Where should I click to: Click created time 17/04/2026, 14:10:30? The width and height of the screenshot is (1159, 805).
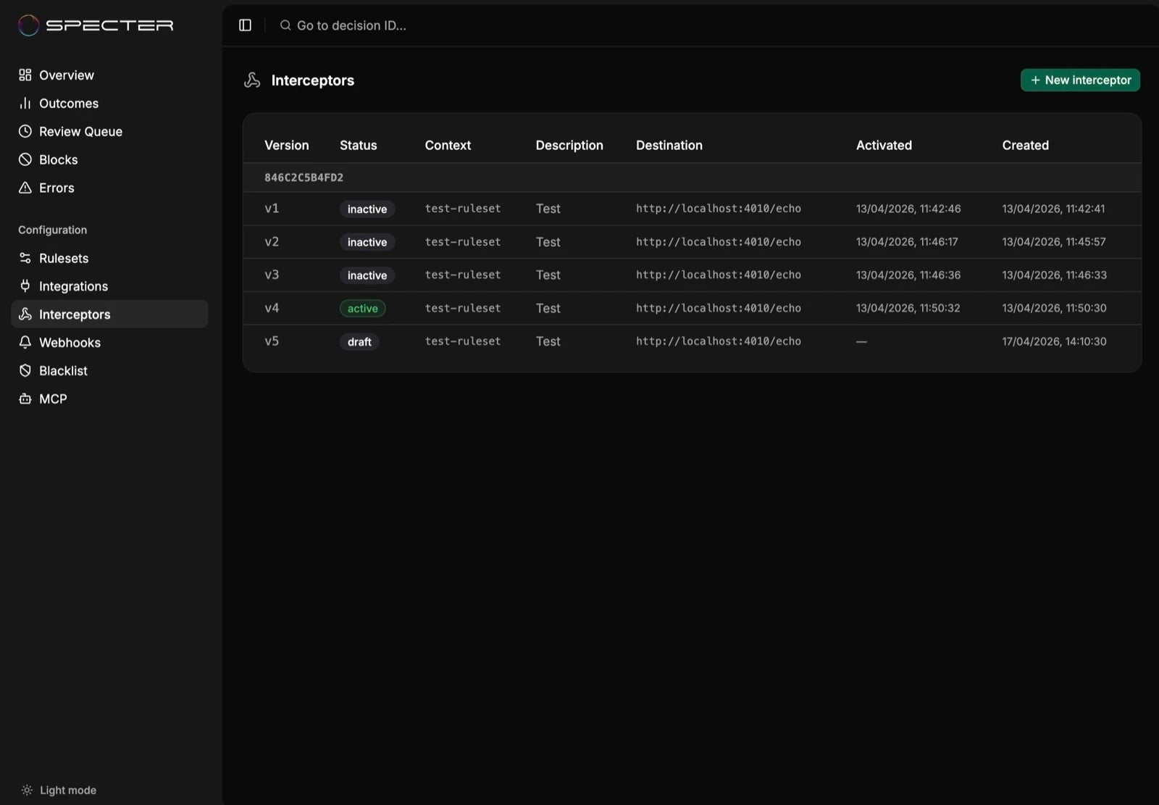pos(1054,341)
